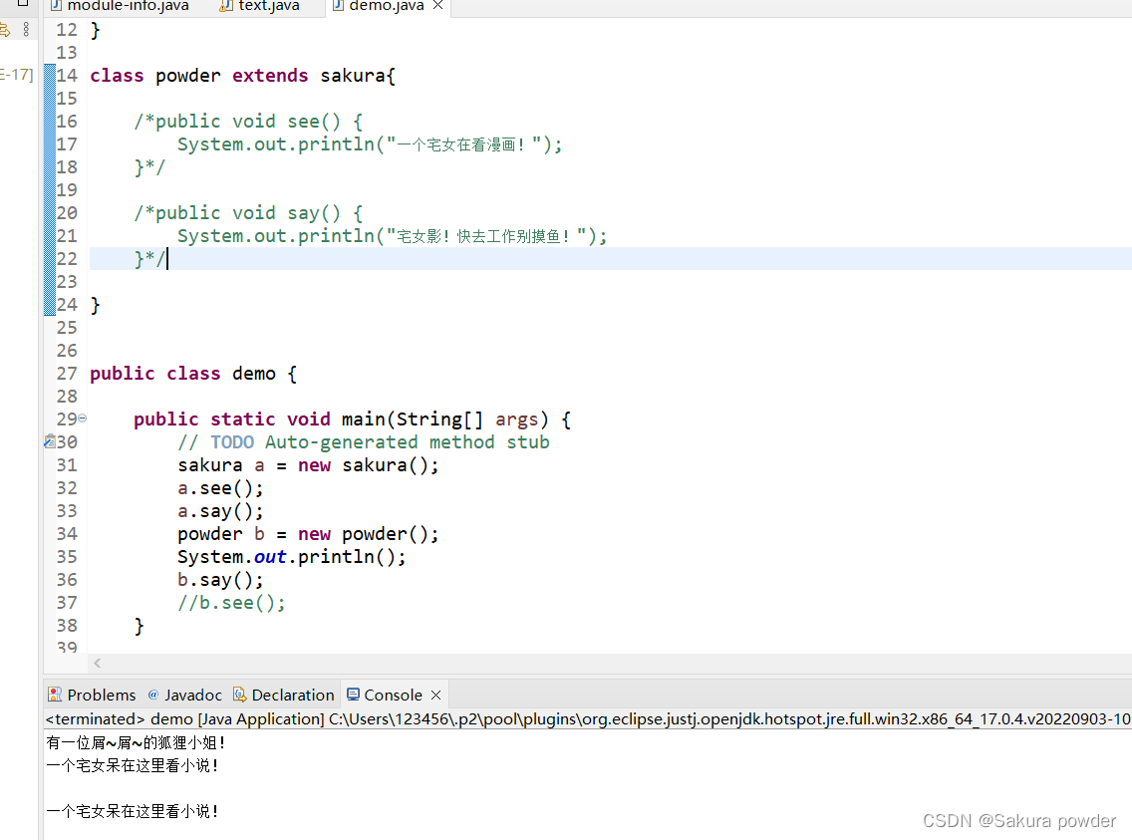
Task: Click line number 14 in the editor
Action: (66, 75)
